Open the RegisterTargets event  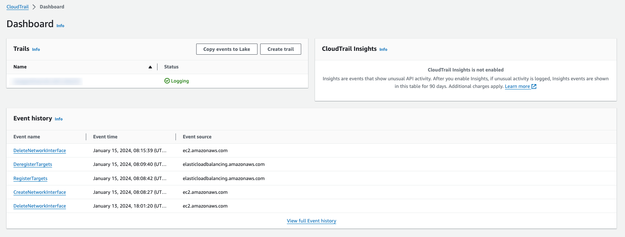coord(30,179)
